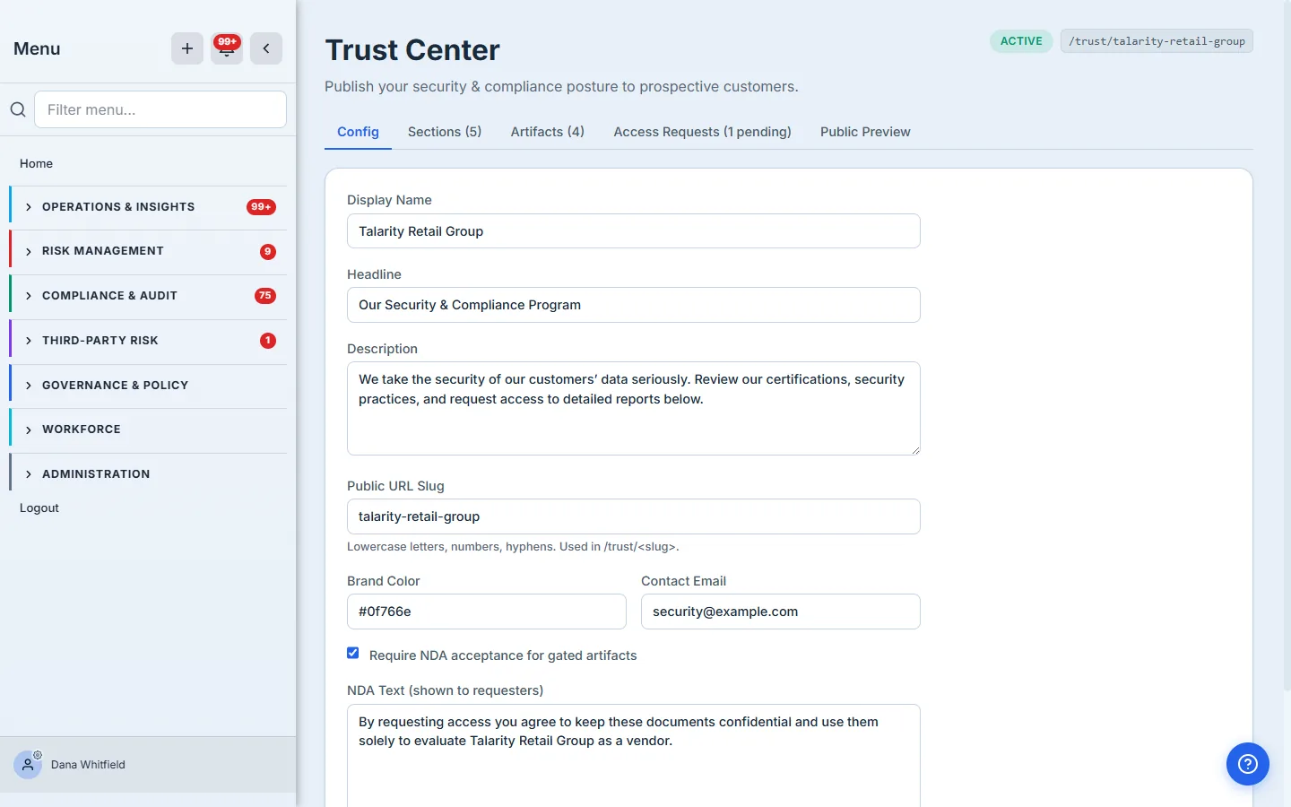Select the Workforce menu label
The height and width of the screenshot is (807, 1291).
[82, 430]
